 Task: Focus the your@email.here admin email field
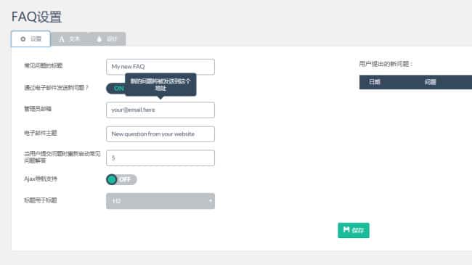click(160, 110)
